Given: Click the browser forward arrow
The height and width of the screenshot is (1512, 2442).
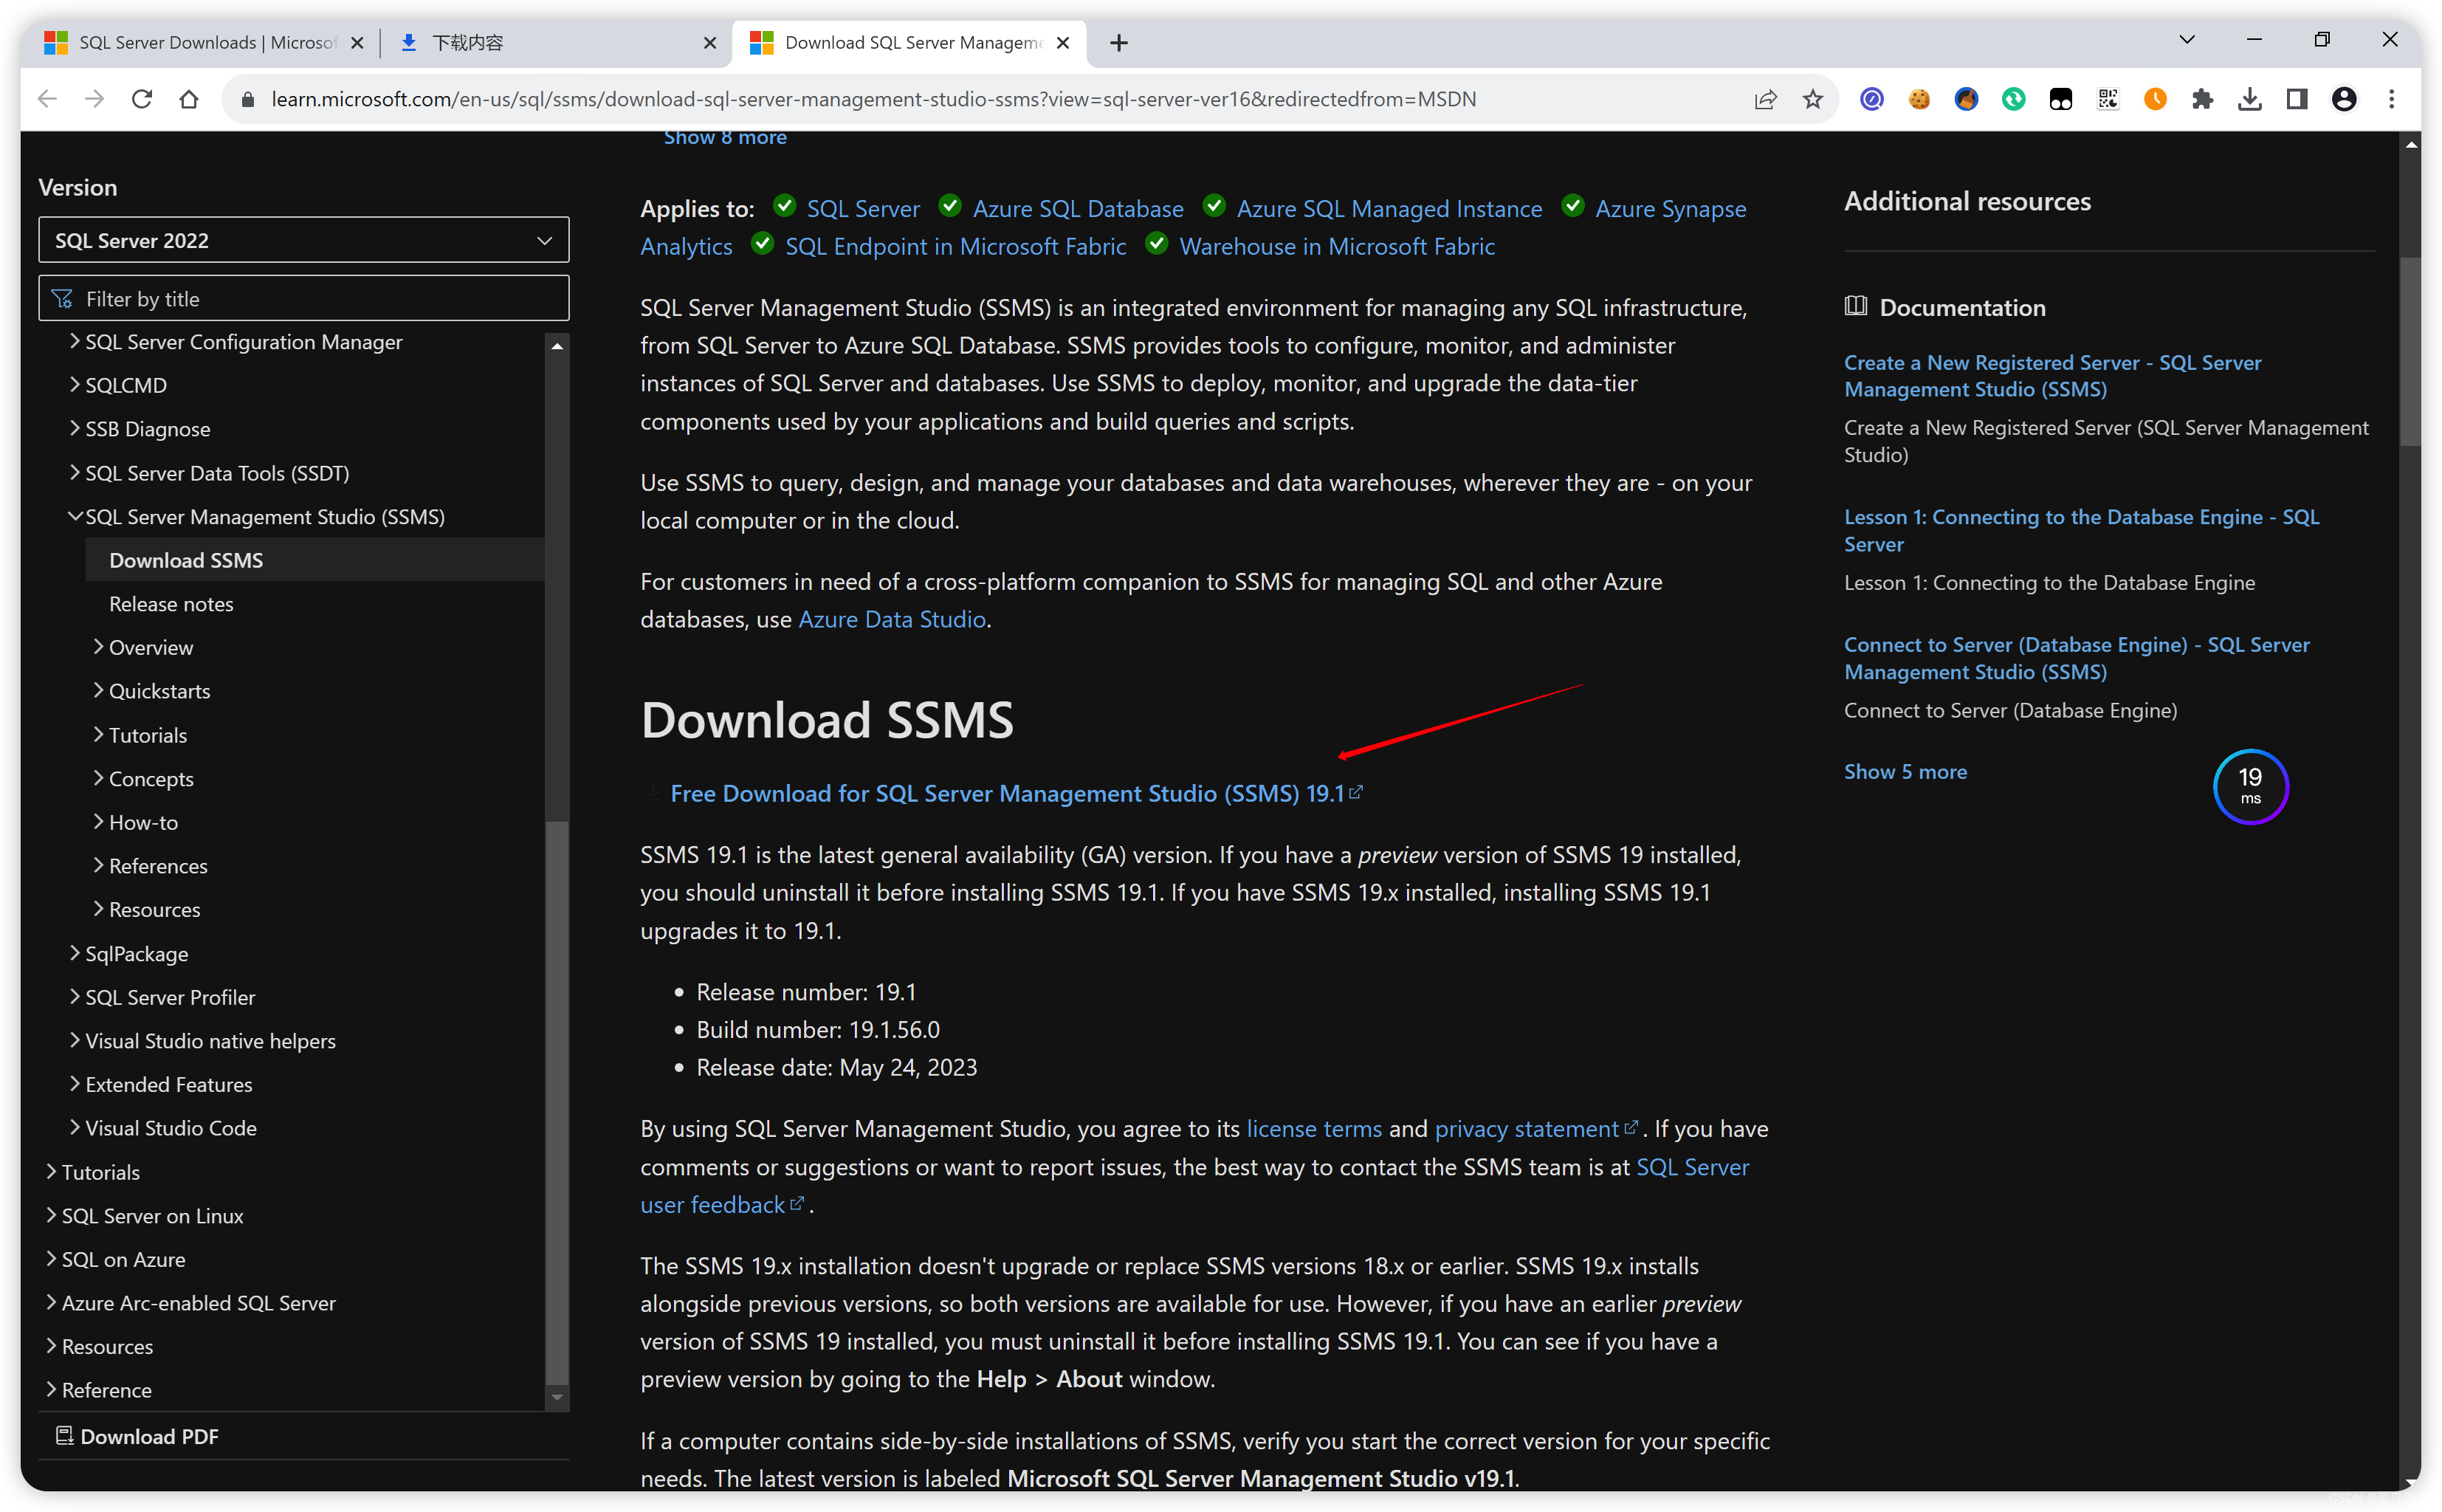Looking at the screenshot, I should click(94, 99).
